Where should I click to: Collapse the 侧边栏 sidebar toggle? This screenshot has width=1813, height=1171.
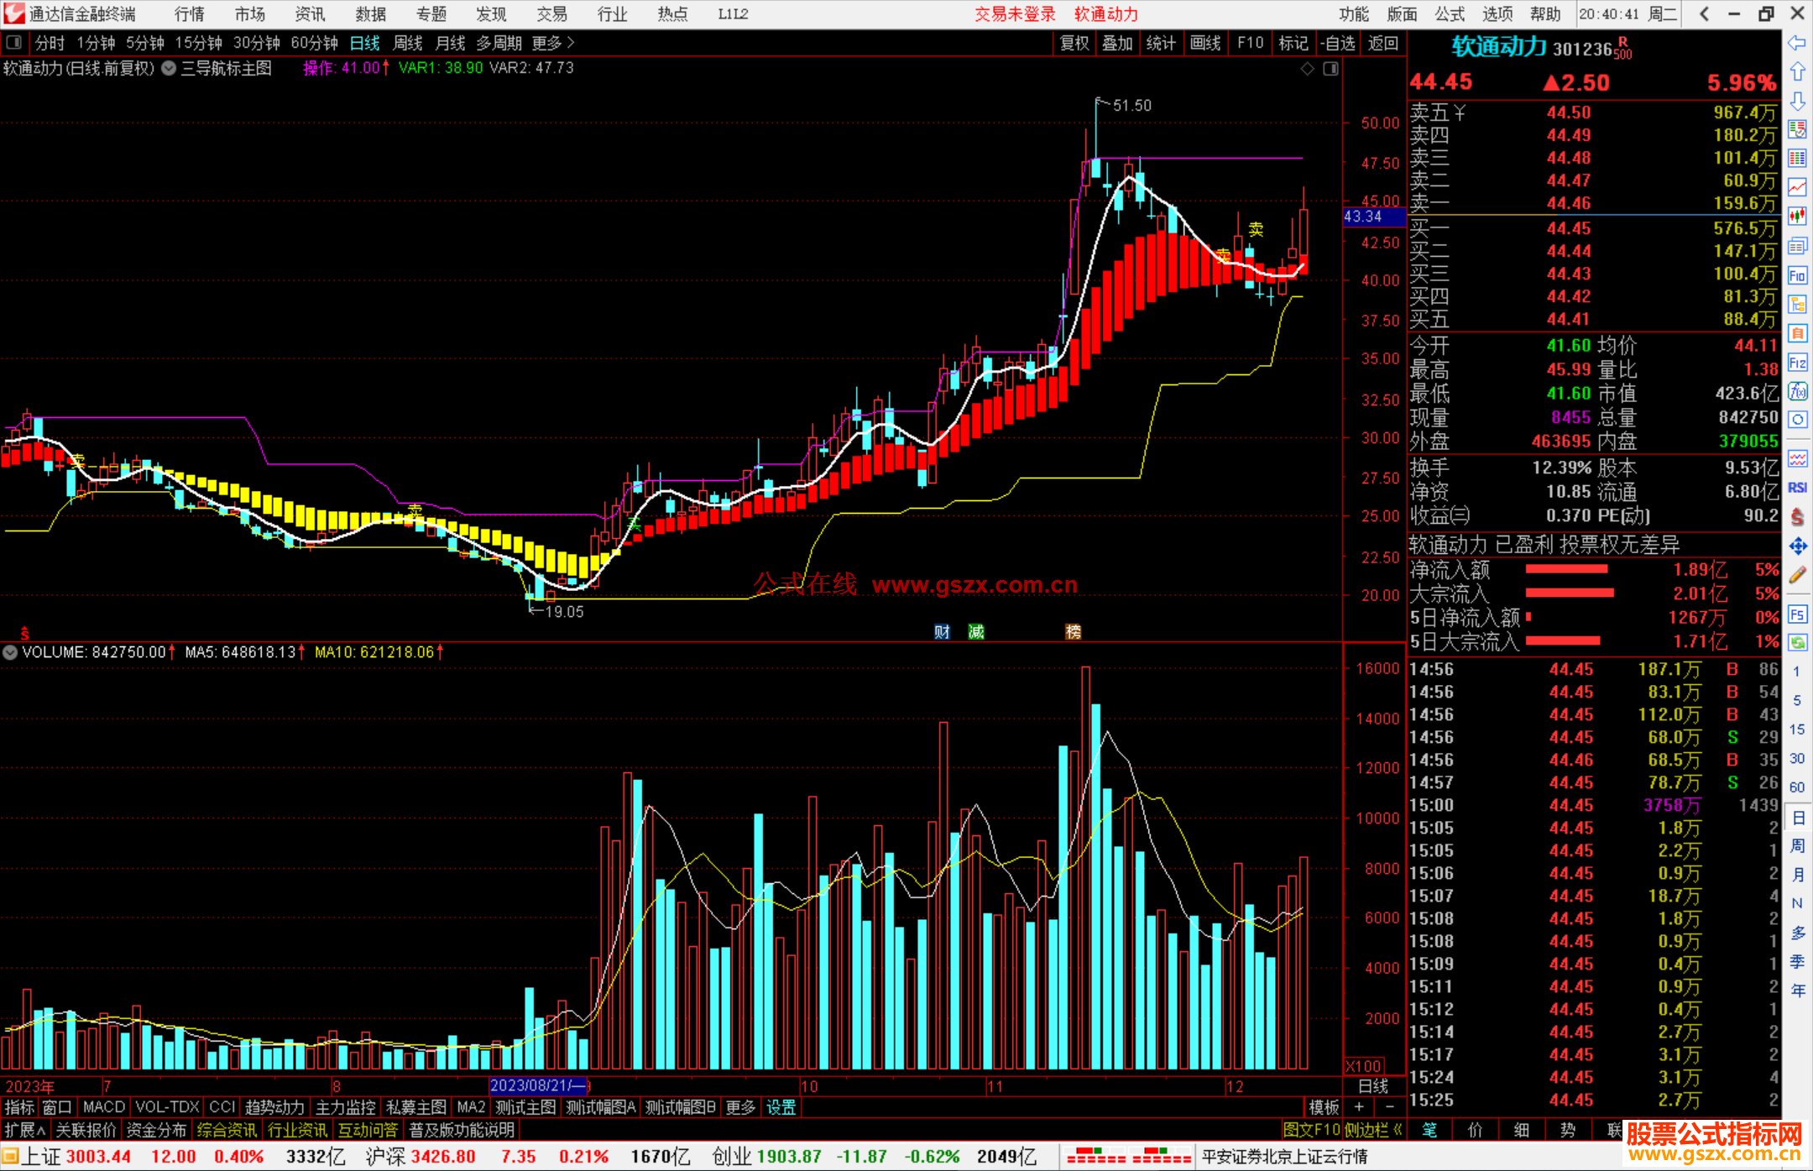tap(1372, 1130)
